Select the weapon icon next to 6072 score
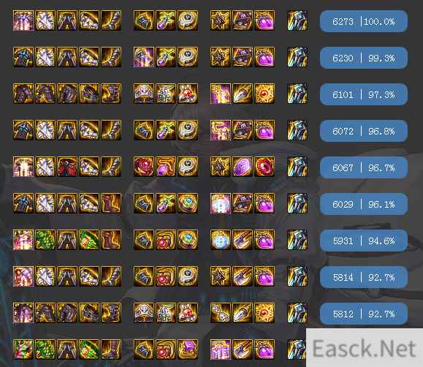423x367 pixels. point(297,130)
